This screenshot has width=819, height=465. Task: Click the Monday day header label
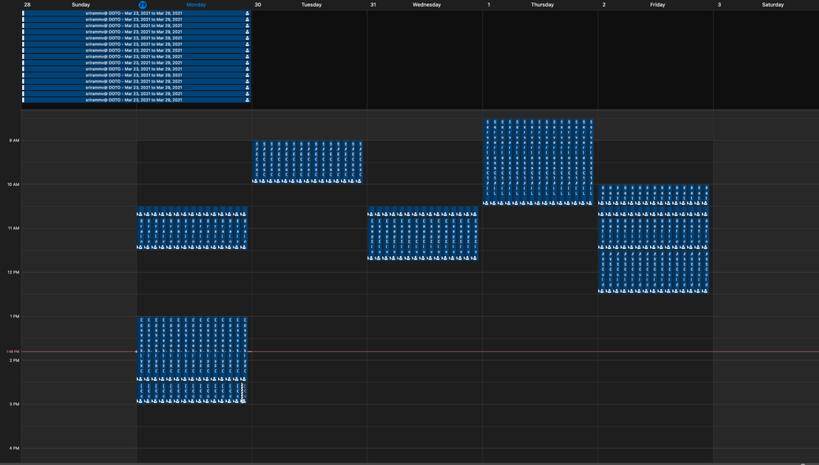(x=196, y=5)
